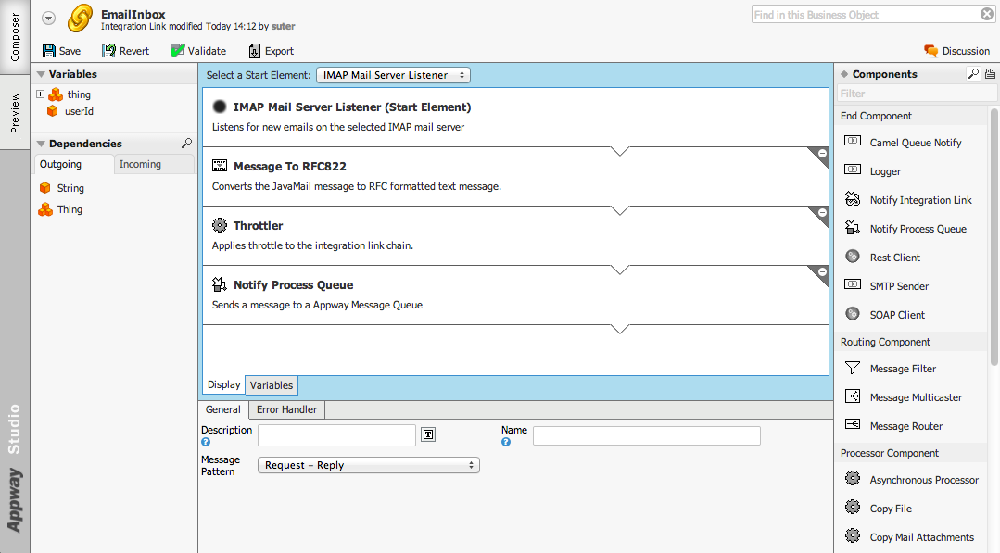
Task: Select the thing variable icon
Action: point(57,94)
